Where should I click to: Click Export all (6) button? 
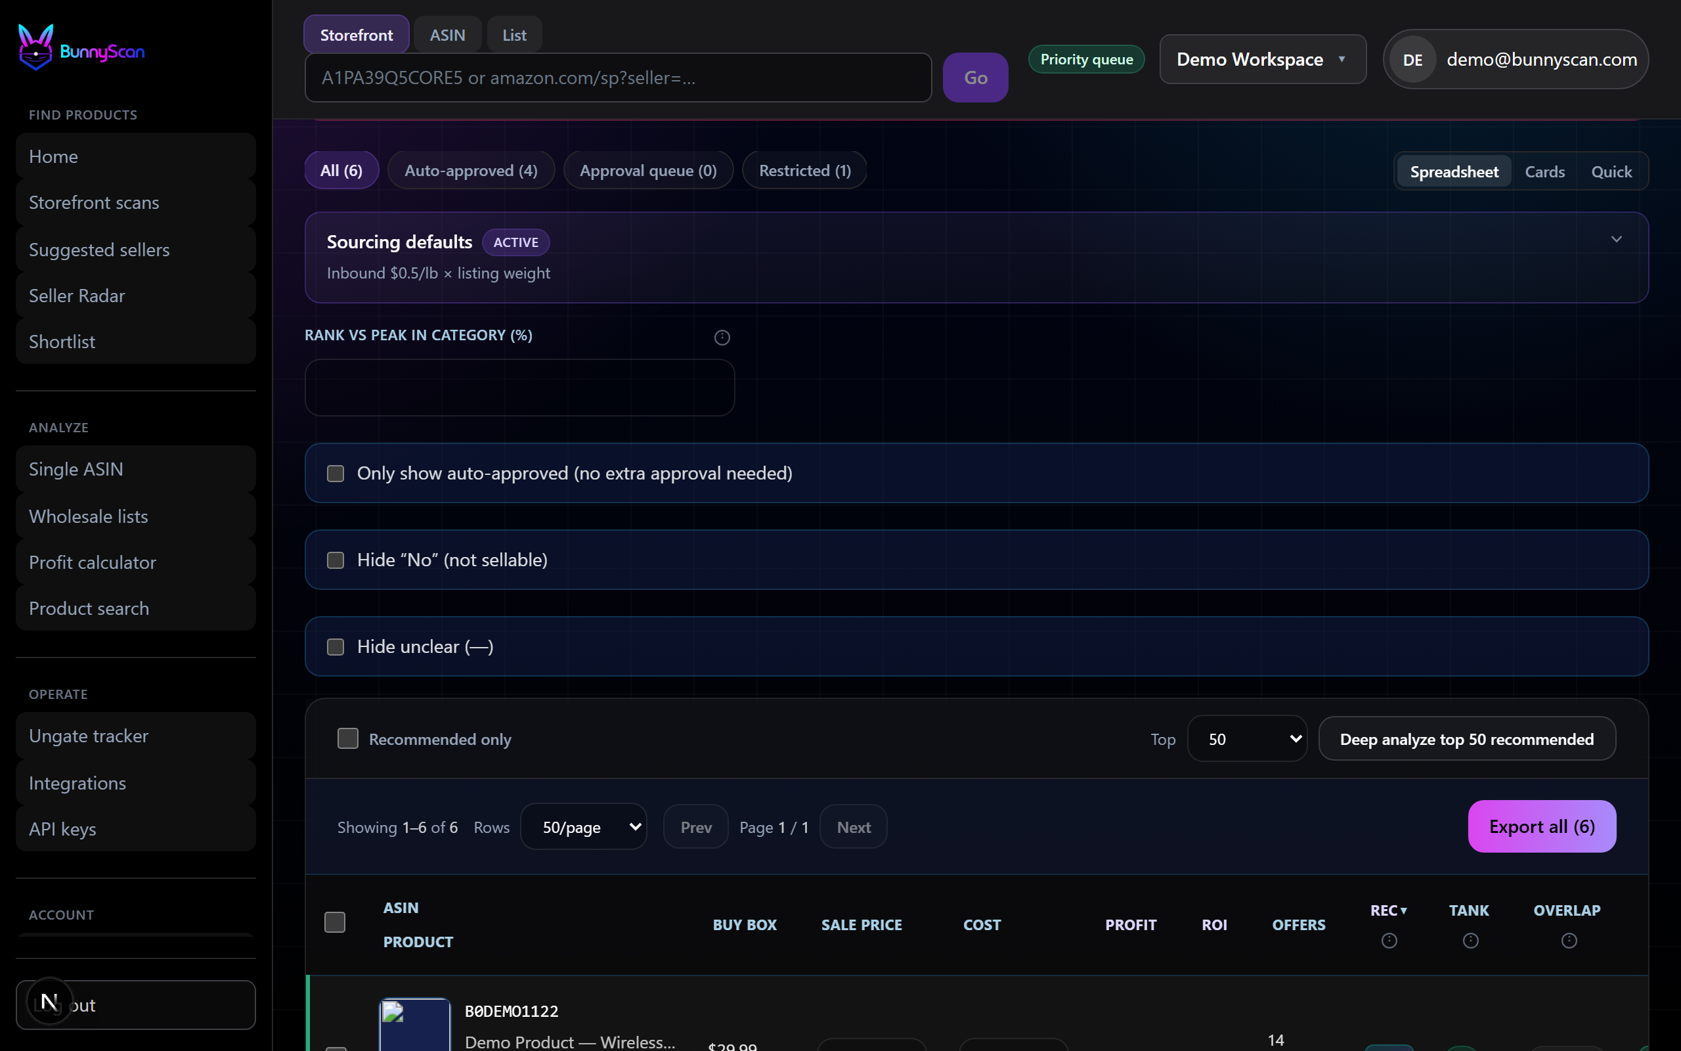pyautogui.click(x=1541, y=826)
